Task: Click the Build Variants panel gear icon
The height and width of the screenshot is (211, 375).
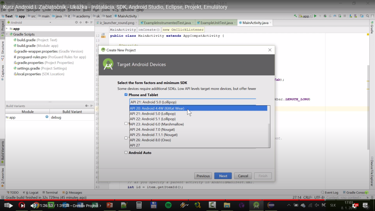Action: coord(87,106)
